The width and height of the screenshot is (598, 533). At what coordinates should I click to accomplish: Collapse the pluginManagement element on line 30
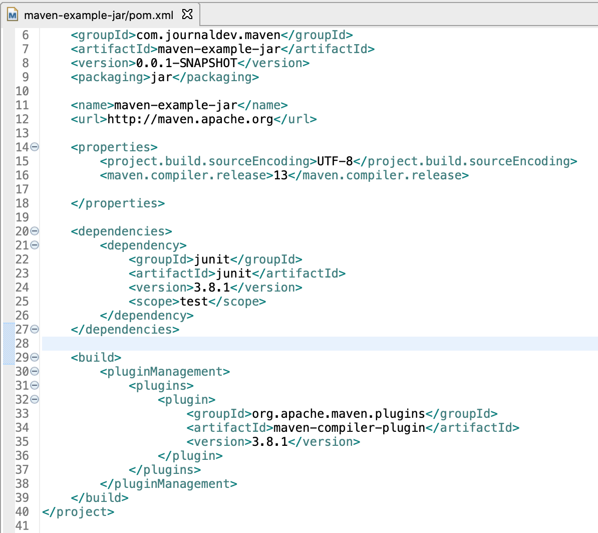coord(35,371)
